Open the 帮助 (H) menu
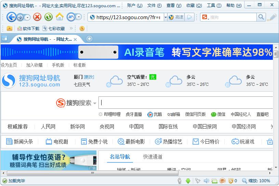Image resolution: width=279 pixels, height=186 pixels. click(234, 5)
